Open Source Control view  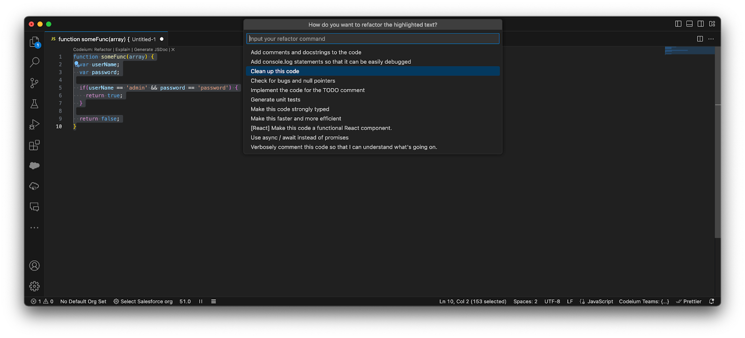34,83
